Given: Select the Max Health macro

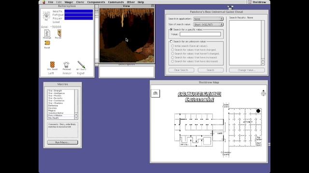Looking at the screenshot, I should (54, 118).
